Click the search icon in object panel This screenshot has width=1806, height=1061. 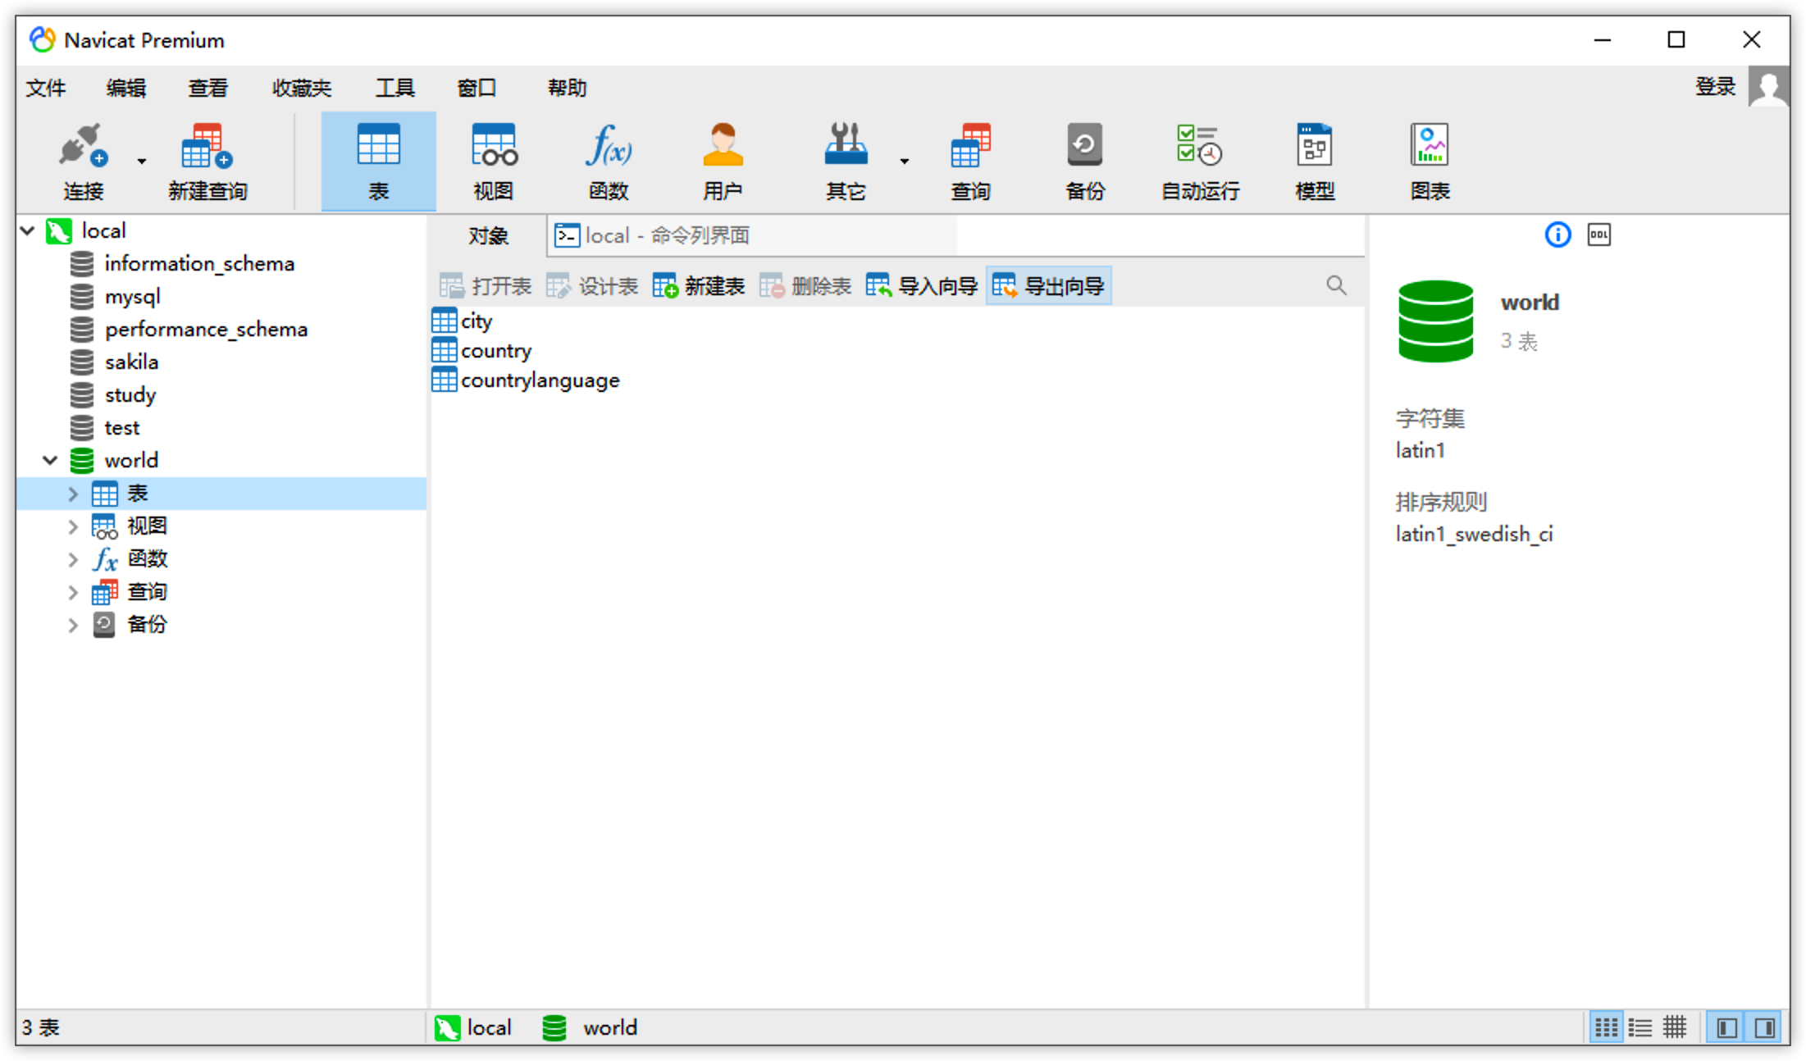pyautogui.click(x=1336, y=285)
